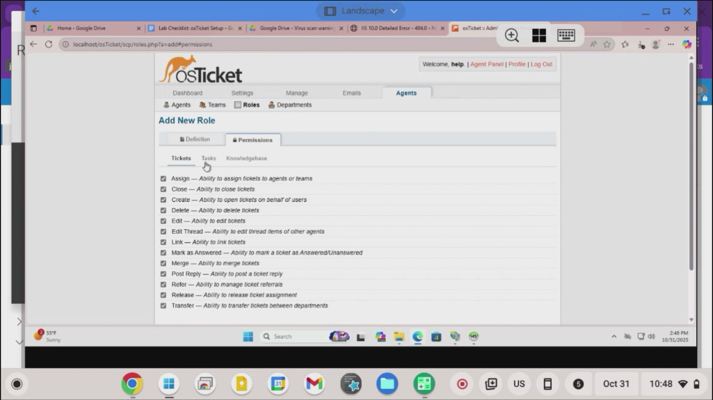
Task: Click the Profile link
Action: pyautogui.click(x=517, y=64)
